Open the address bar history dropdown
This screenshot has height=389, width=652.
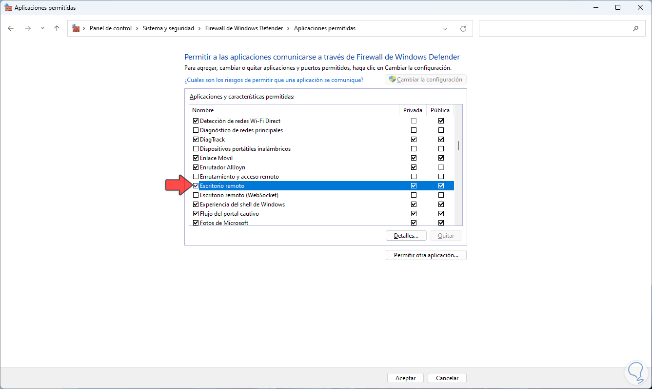coord(445,28)
